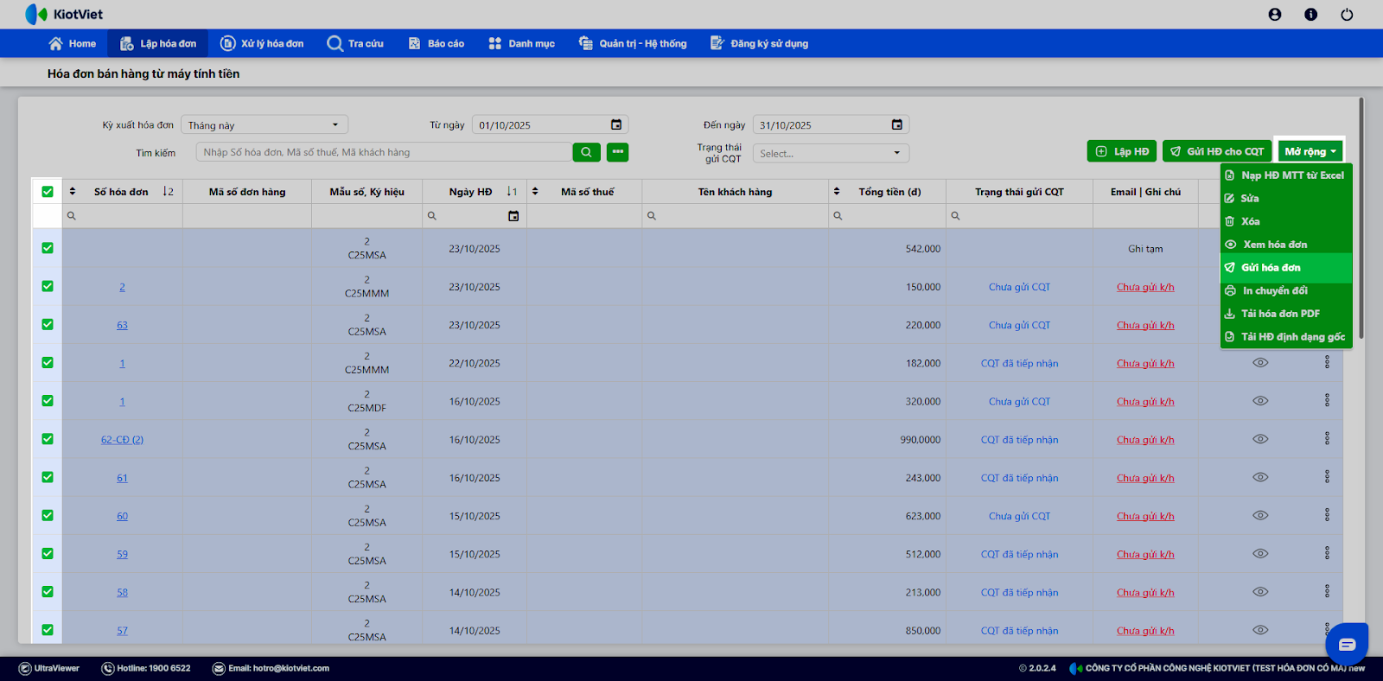Choose Xóa from the Mở rộng menu
The height and width of the screenshot is (681, 1383).
(1286, 221)
